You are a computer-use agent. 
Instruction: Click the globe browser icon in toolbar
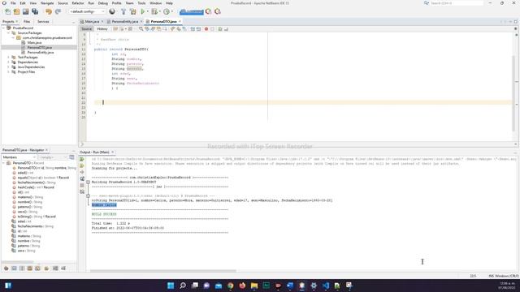pyautogui.click(x=112, y=11)
